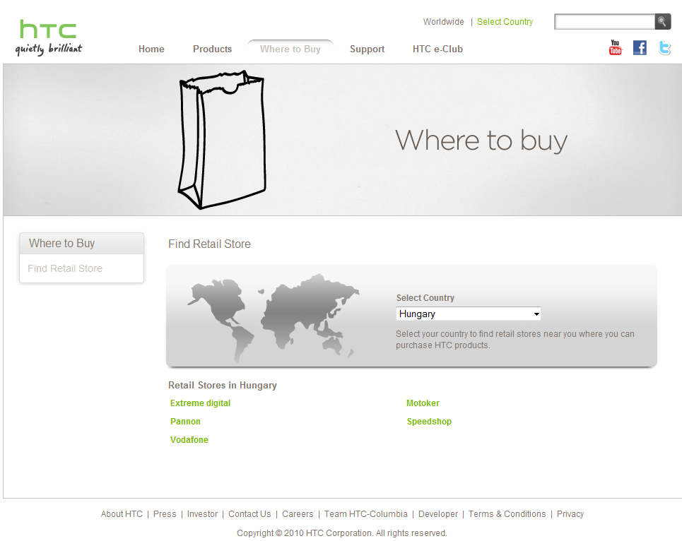The image size is (682, 541).
Task: Click the Retail Stores in Hungary heading
Action: (x=222, y=386)
